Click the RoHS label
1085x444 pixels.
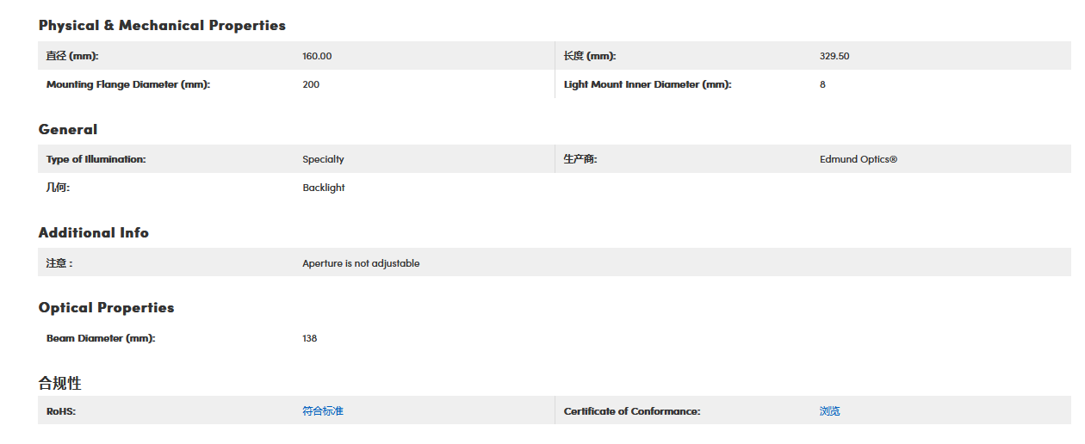pos(61,411)
